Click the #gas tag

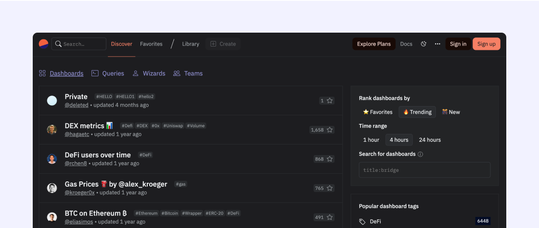point(181,184)
